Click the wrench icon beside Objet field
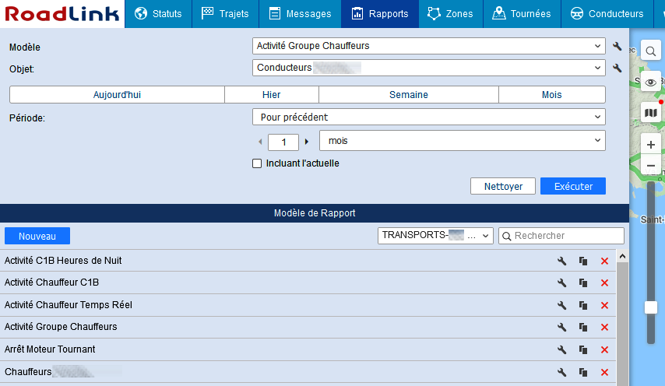Viewport: 665px width, 386px height. point(617,68)
